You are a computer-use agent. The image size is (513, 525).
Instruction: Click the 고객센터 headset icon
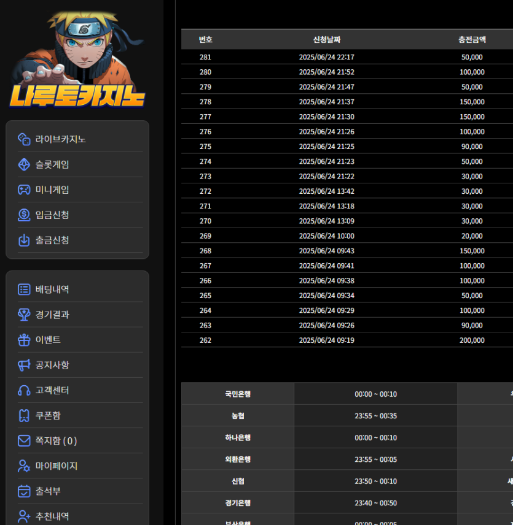tap(24, 390)
